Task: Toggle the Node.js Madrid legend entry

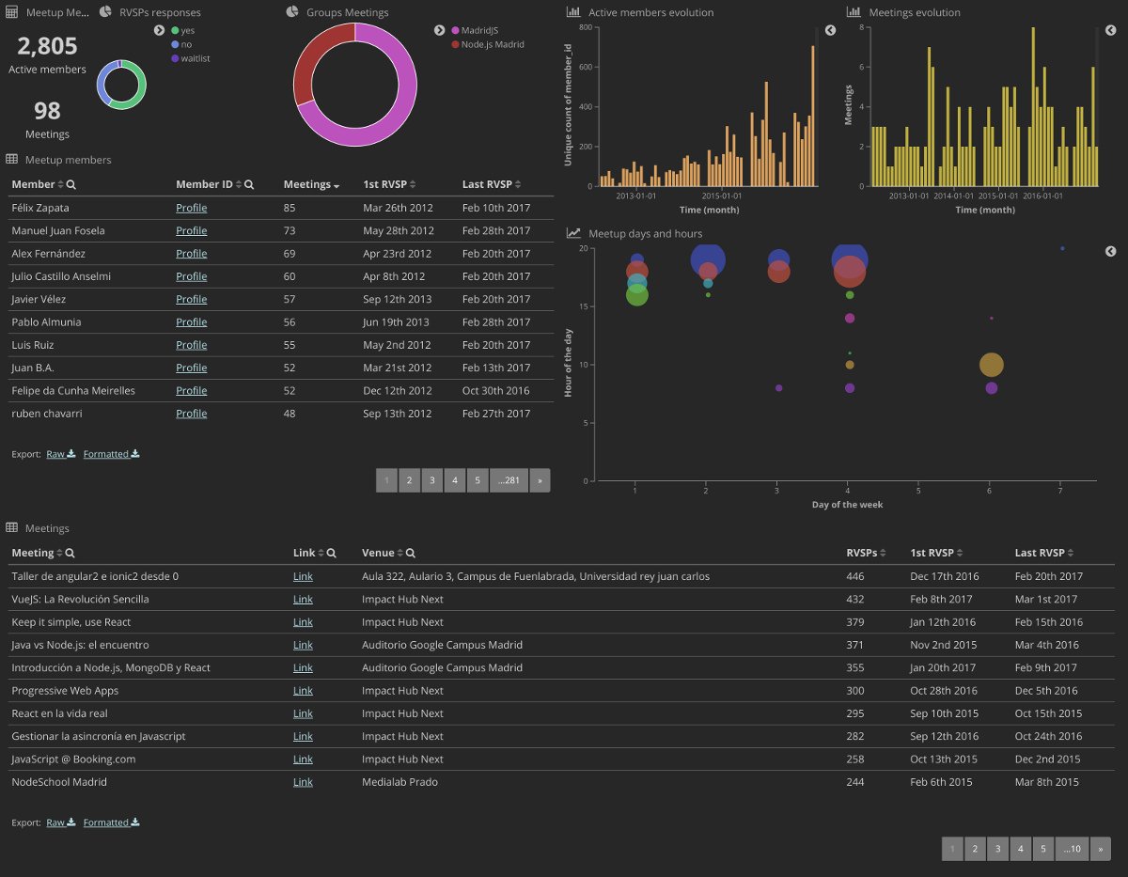Action: pyautogui.click(x=487, y=44)
